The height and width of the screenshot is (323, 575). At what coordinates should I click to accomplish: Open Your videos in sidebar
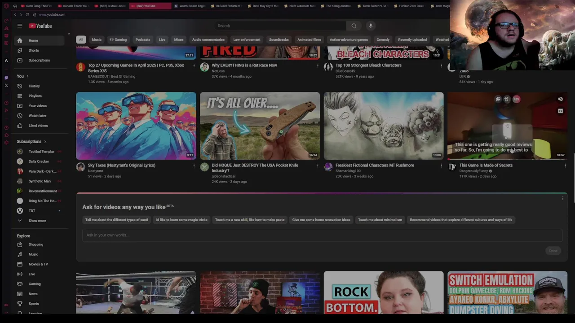[38, 106]
